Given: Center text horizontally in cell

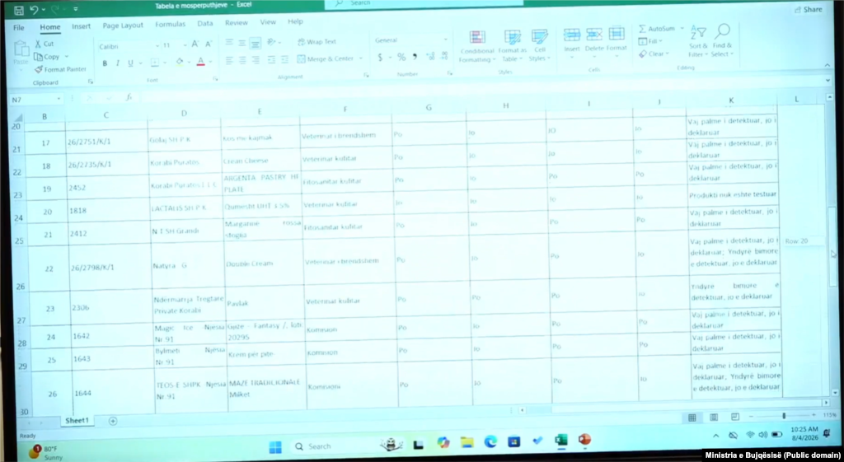Looking at the screenshot, I should tap(242, 60).
